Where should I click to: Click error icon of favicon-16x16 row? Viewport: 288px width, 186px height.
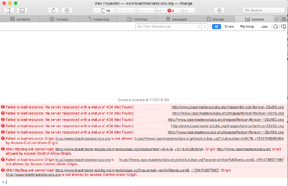coord(3,113)
